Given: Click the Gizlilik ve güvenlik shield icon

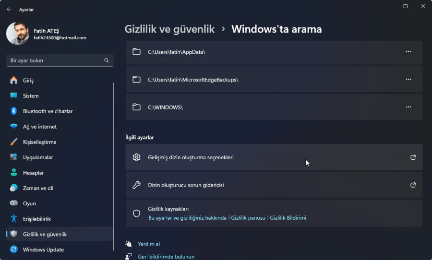Looking at the screenshot, I should point(14,234).
